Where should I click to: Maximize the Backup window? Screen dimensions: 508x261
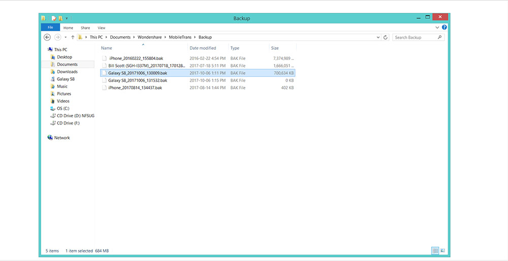coord(427,17)
